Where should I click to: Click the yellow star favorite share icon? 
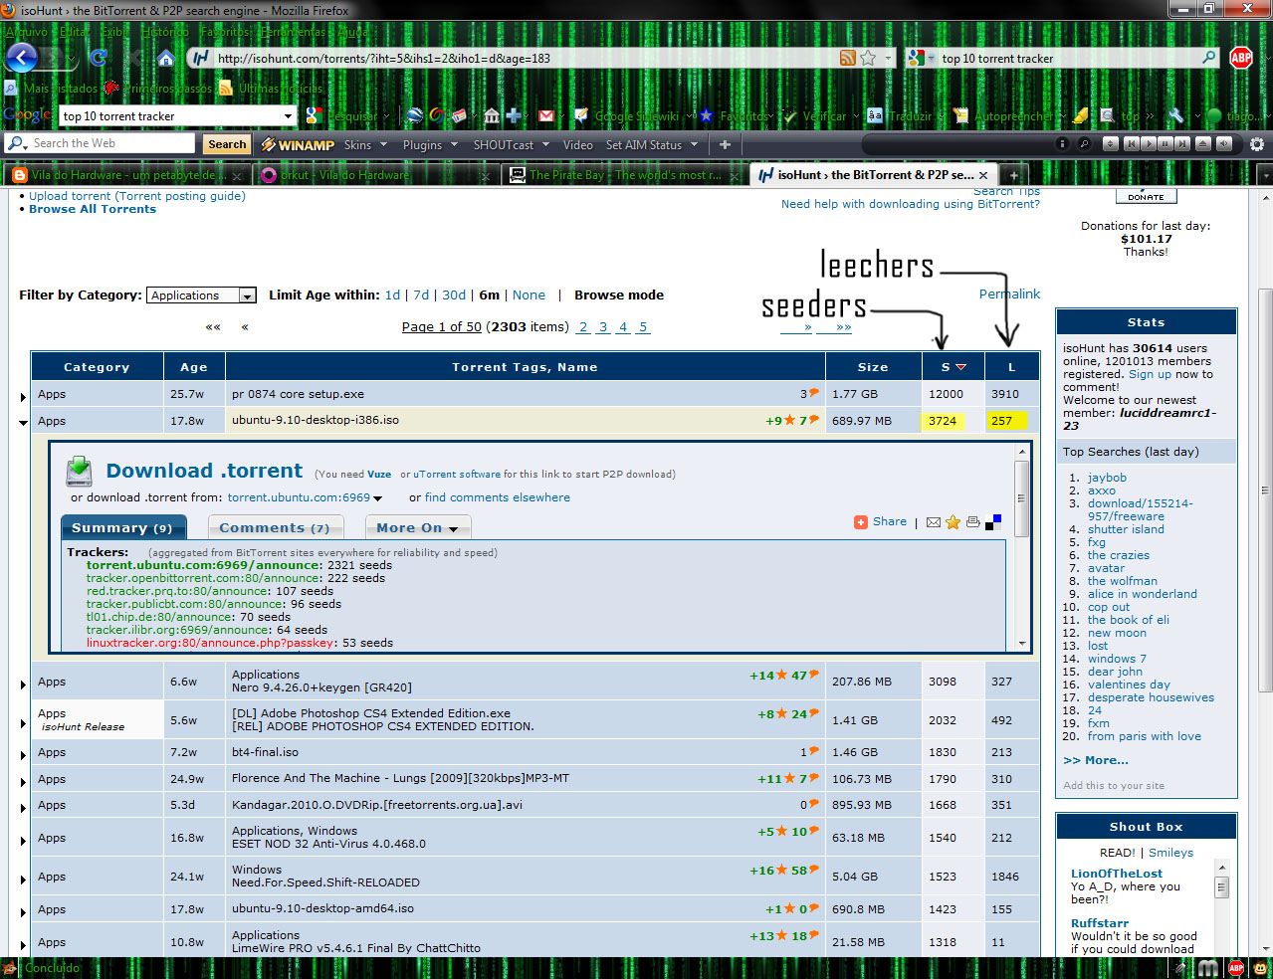[953, 521]
